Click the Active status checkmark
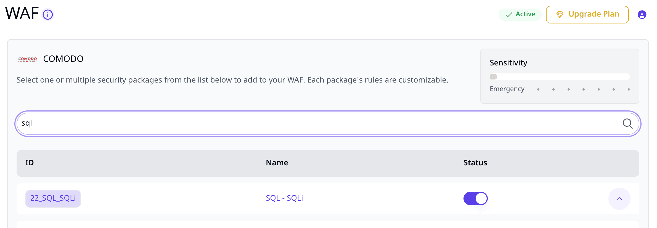This screenshot has height=228, width=657. click(x=509, y=15)
